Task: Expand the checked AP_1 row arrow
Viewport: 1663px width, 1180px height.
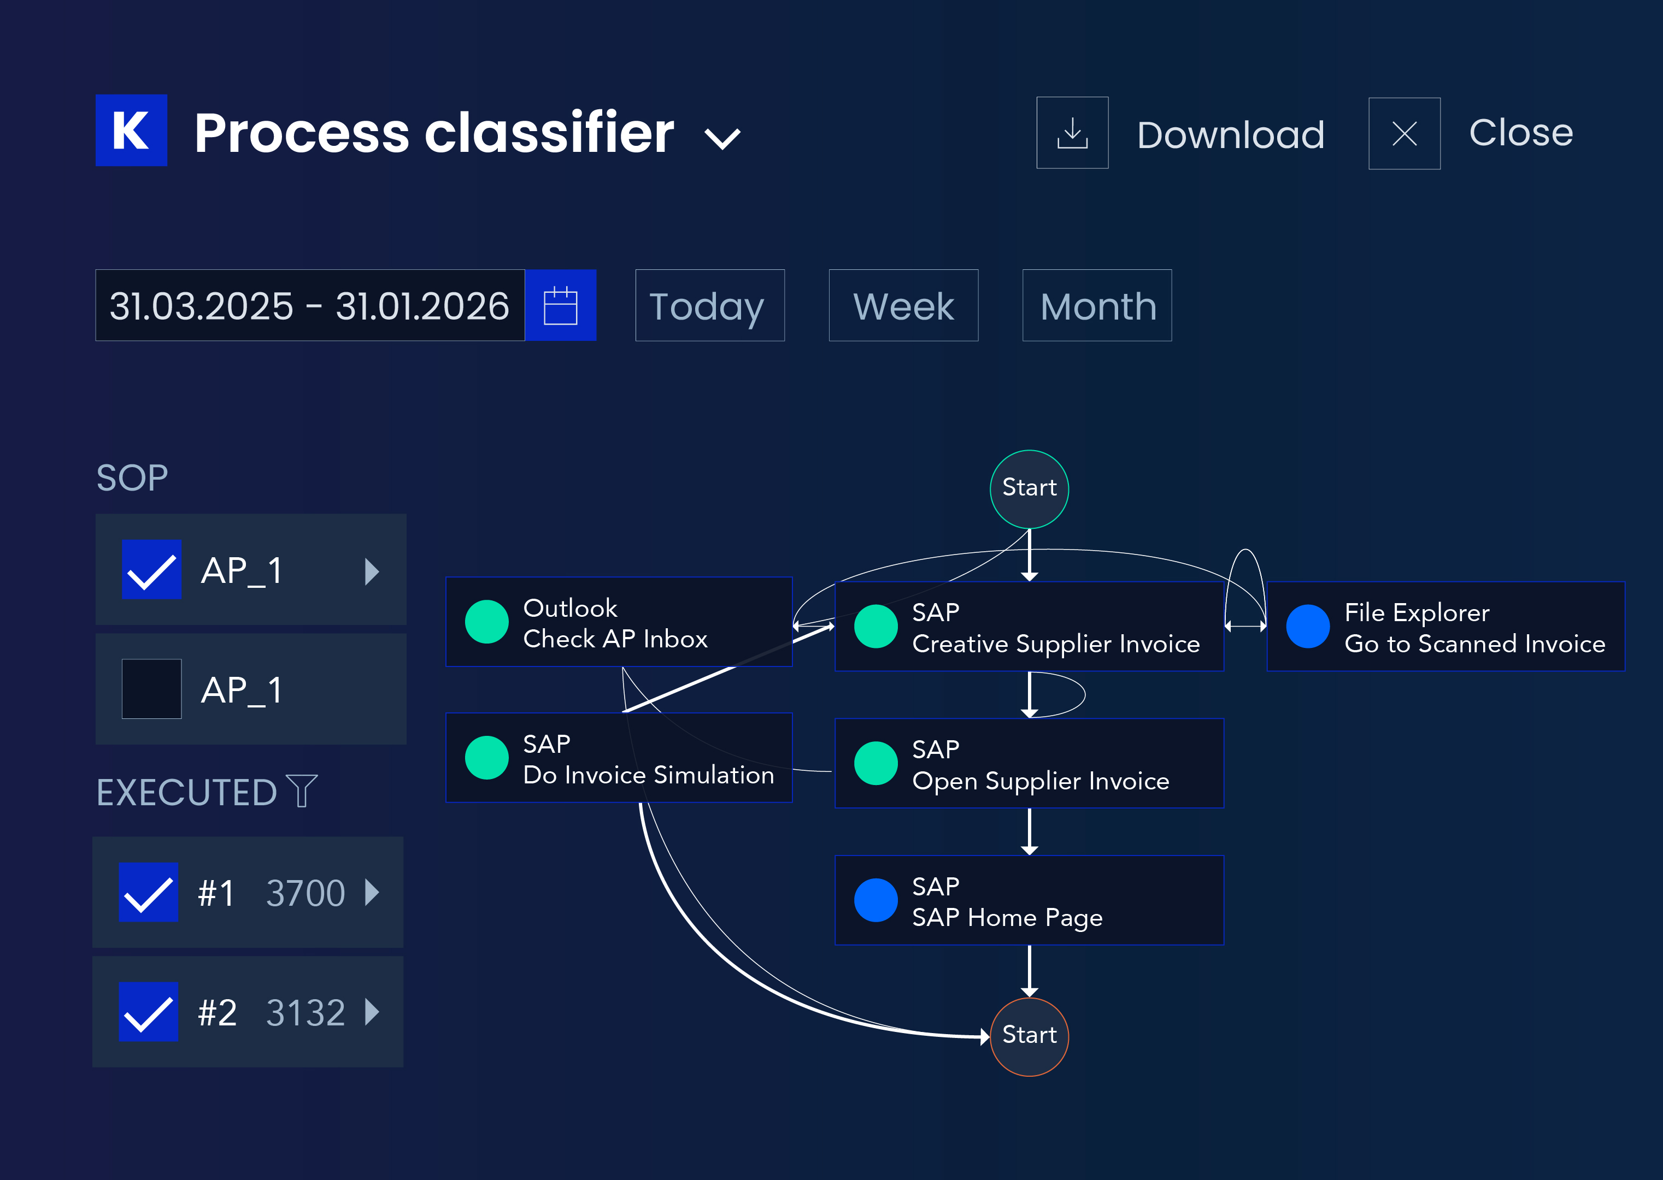Action: pos(372,572)
